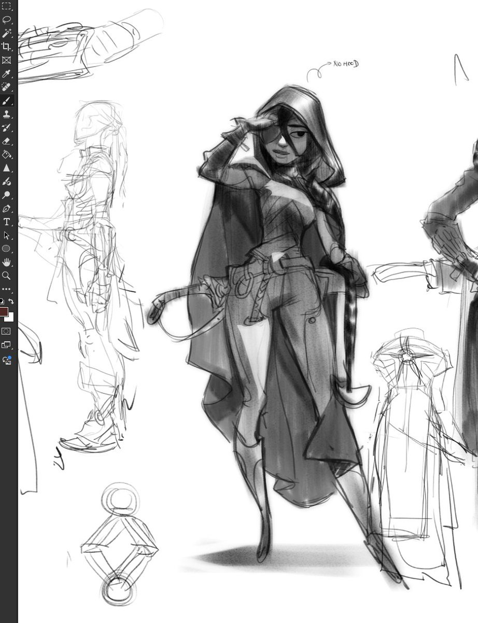This screenshot has height=623, width=478.
Task: Select the Type tool
Action: (7, 222)
